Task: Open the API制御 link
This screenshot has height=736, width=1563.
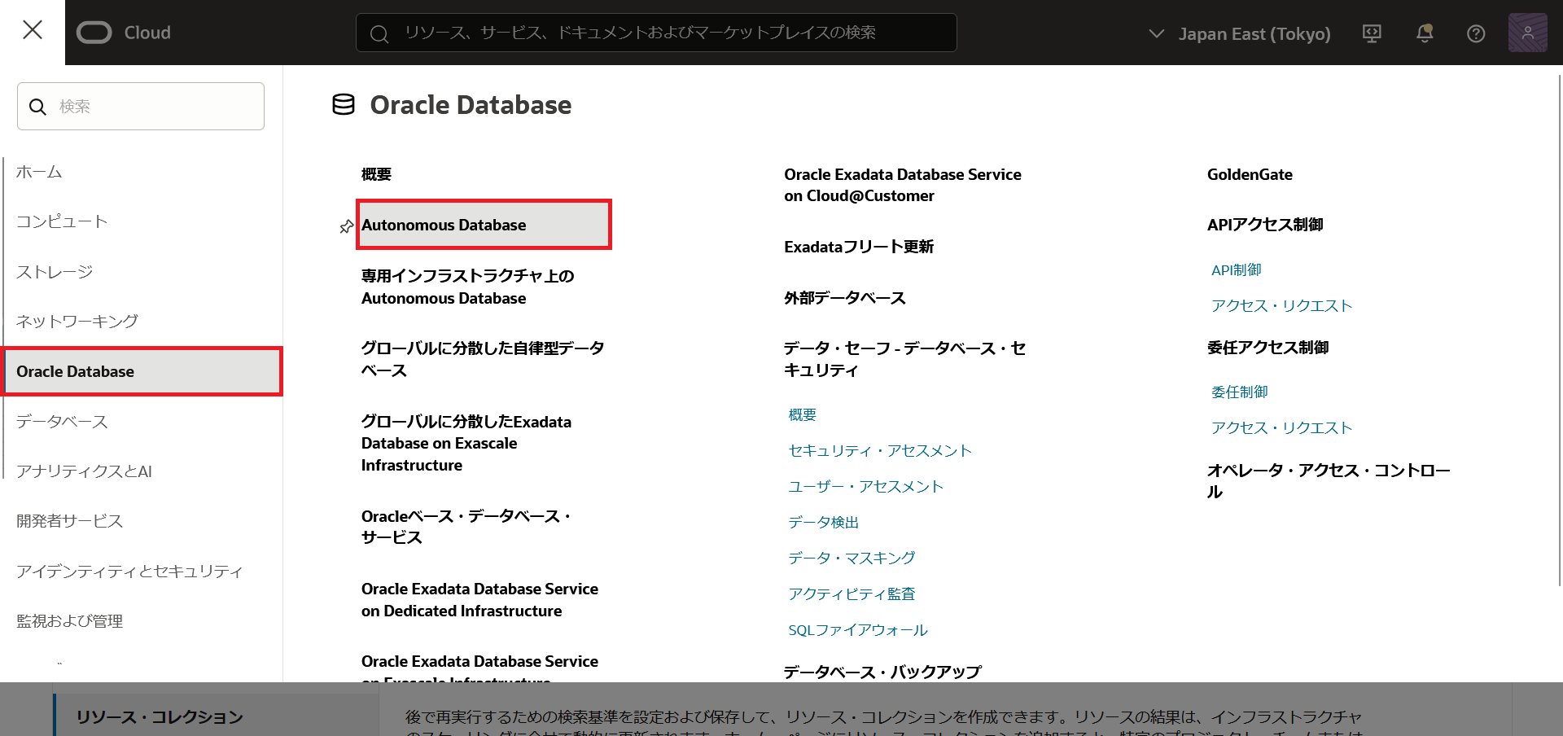Action: click(x=1236, y=270)
